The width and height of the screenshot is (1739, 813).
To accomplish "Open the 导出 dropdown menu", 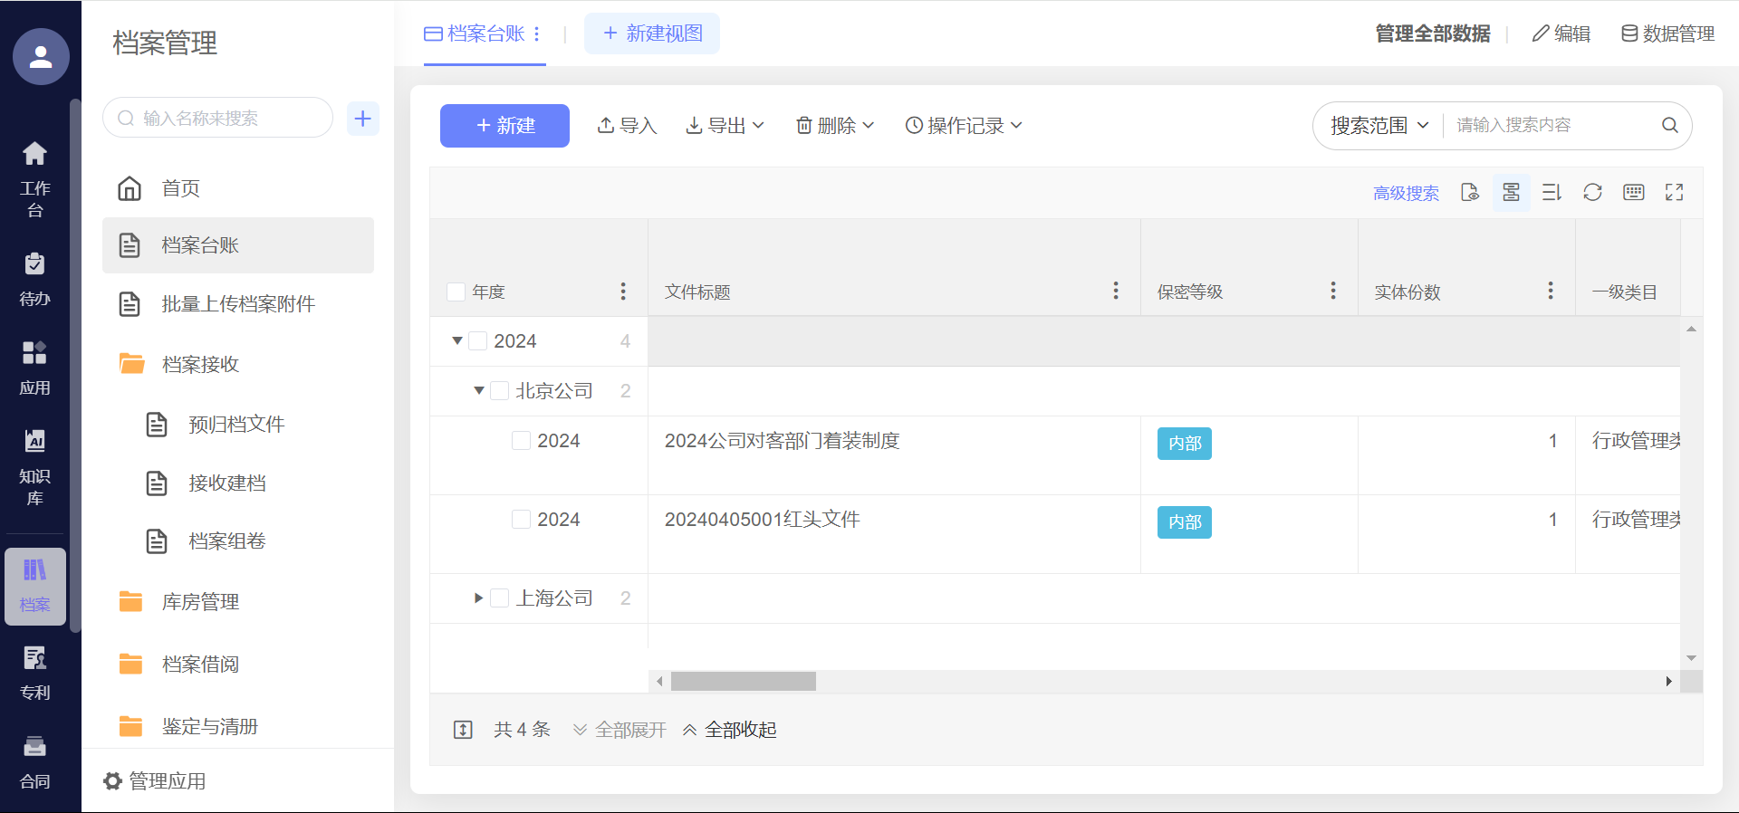I will pyautogui.click(x=725, y=125).
